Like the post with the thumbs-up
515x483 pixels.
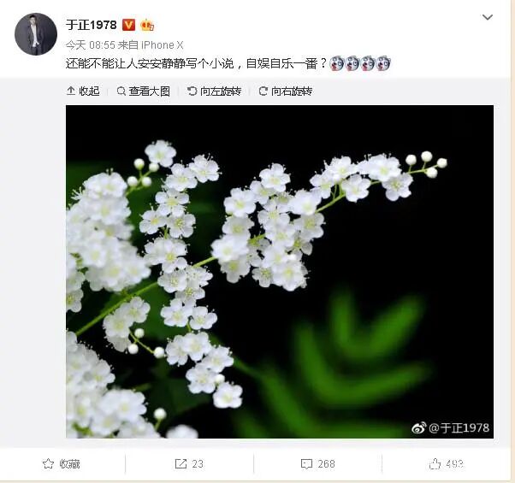coord(446,463)
